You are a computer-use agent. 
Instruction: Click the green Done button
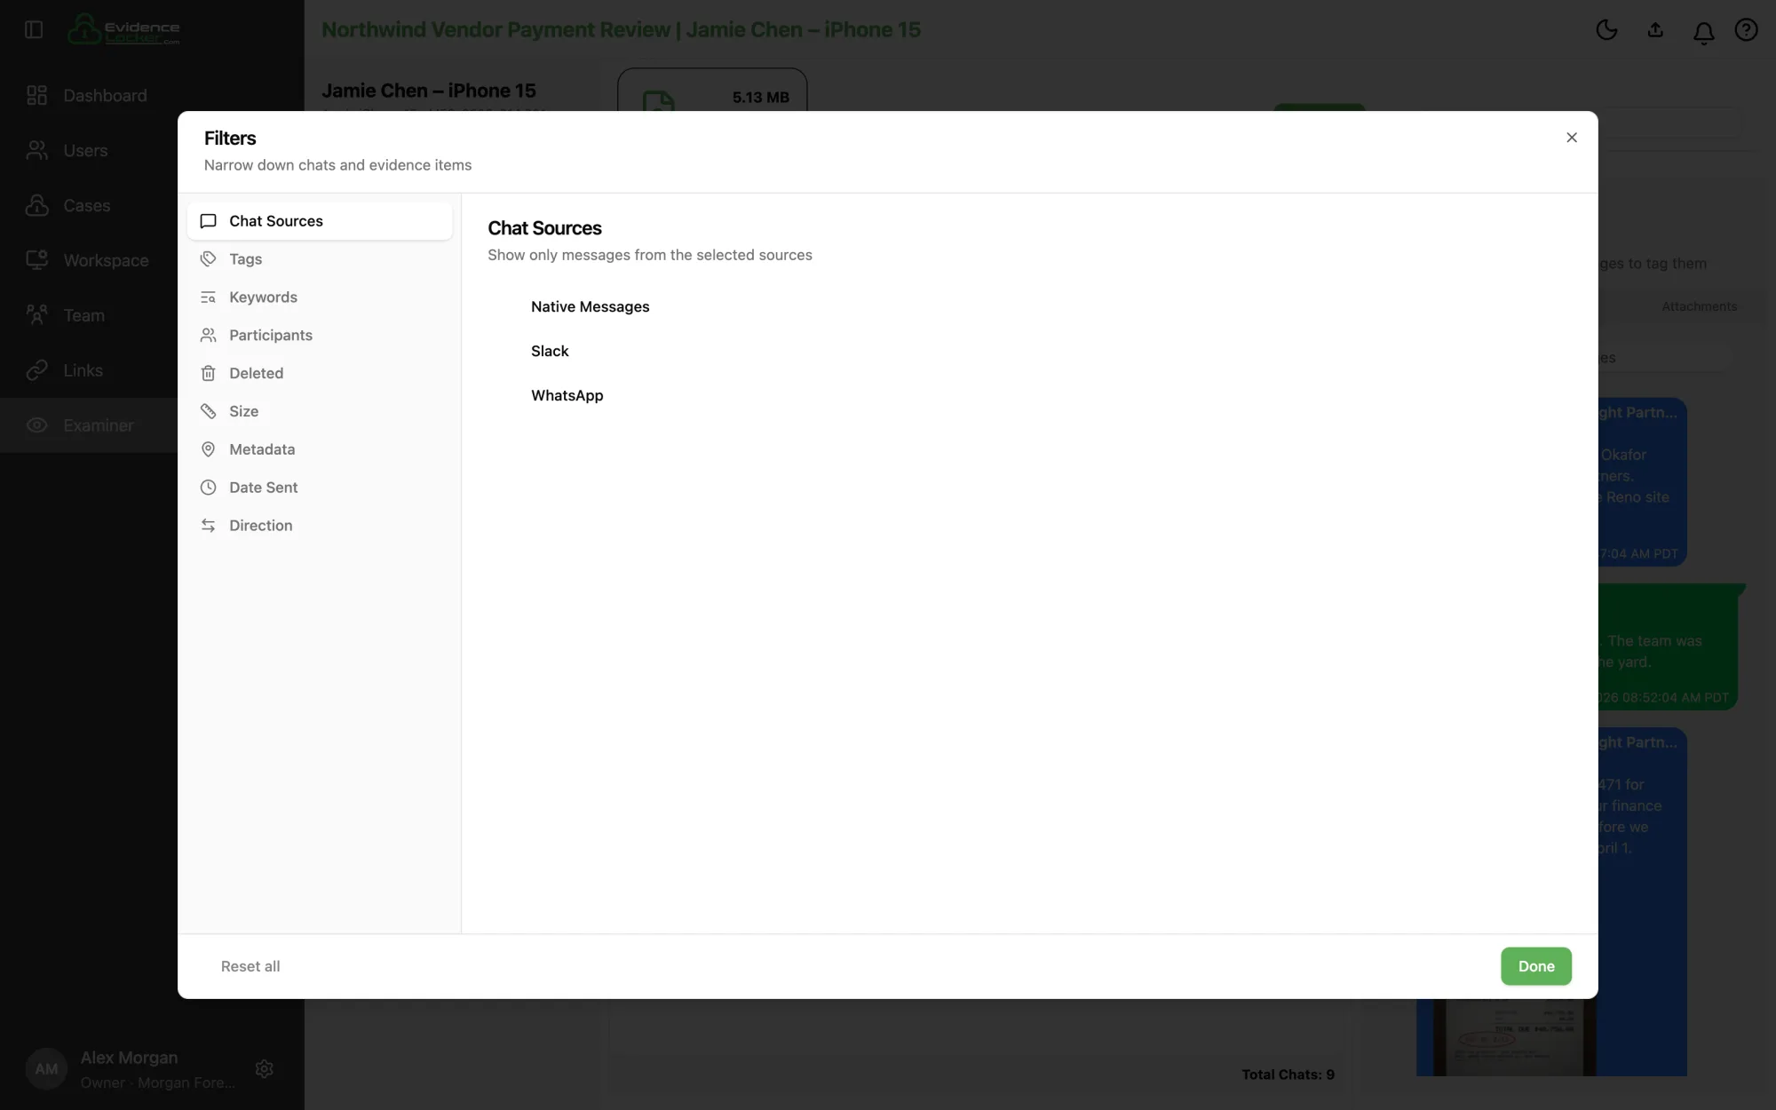click(x=1536, y=966)
